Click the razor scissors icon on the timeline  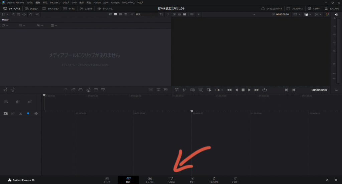tap(21, 114)
